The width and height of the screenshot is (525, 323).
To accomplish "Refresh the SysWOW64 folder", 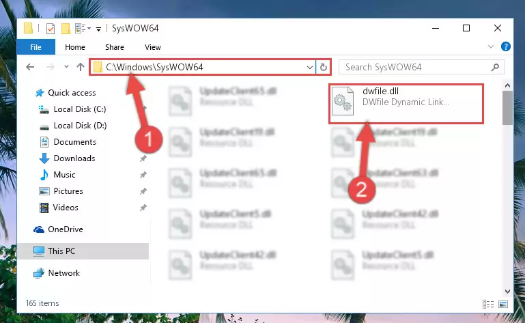I will (323, 68).
